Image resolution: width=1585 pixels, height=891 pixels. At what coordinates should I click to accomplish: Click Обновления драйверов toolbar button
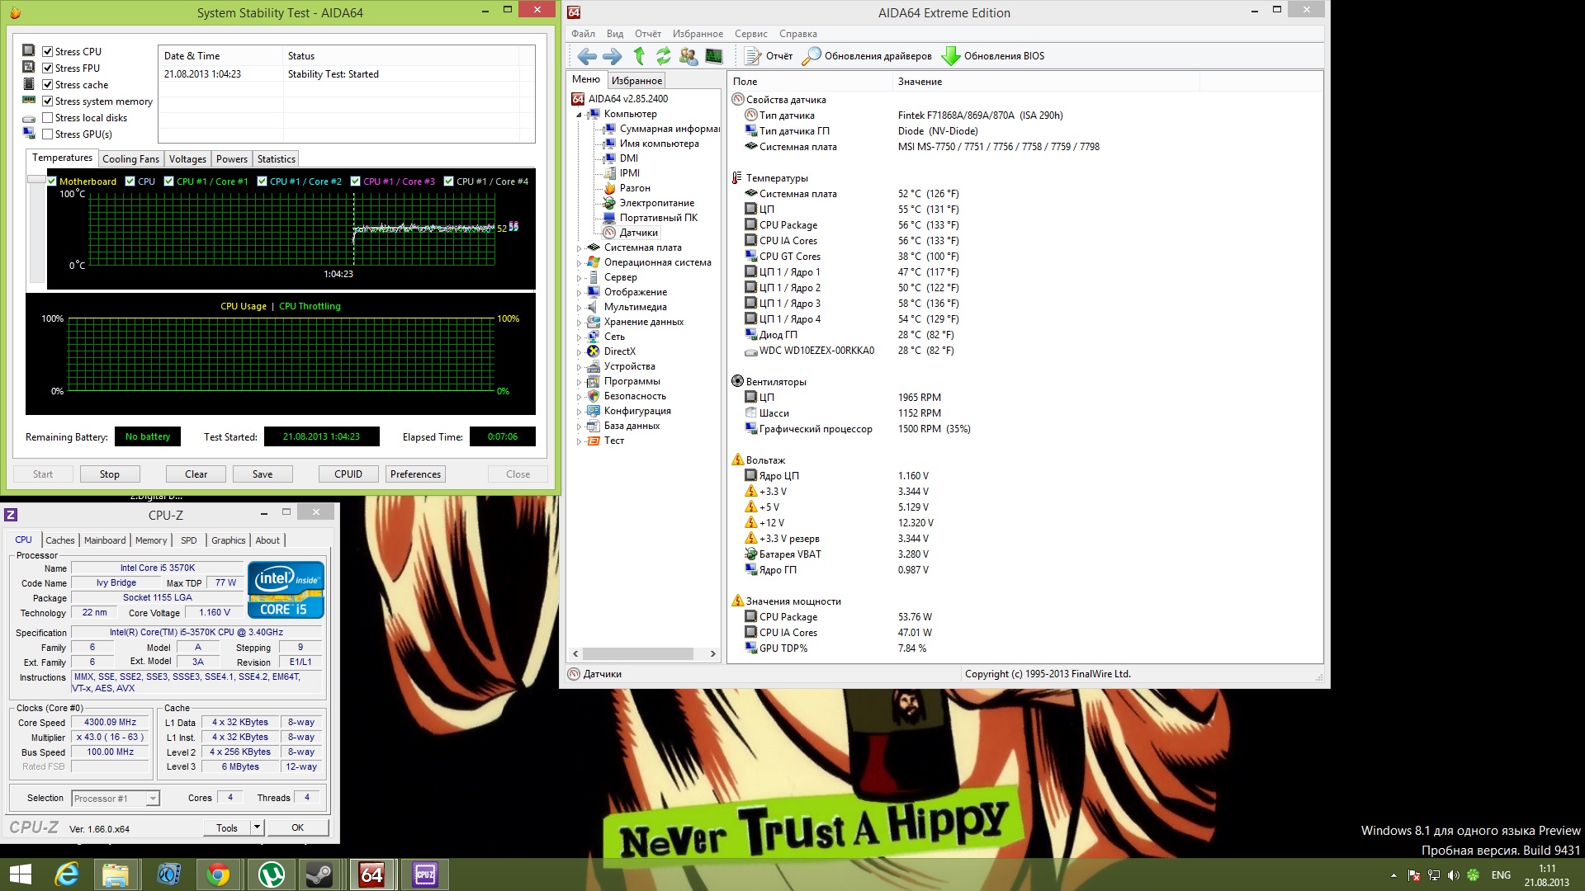click(x=868, y=56)
